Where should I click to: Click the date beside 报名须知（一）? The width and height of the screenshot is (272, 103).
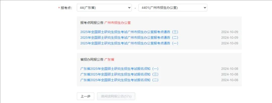[x=229, y=69]
